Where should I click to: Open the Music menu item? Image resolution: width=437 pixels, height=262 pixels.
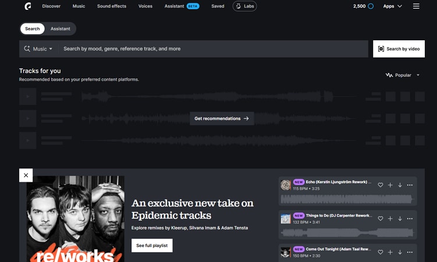(x=79, y=6)
